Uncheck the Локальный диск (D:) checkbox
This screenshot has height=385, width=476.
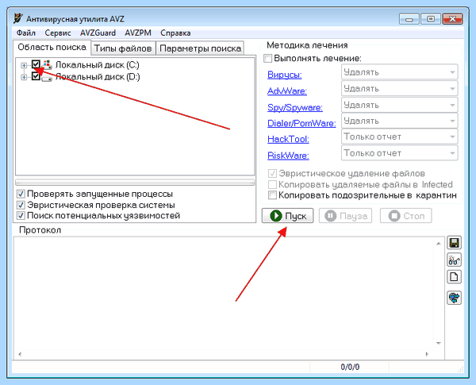[36, 76]
